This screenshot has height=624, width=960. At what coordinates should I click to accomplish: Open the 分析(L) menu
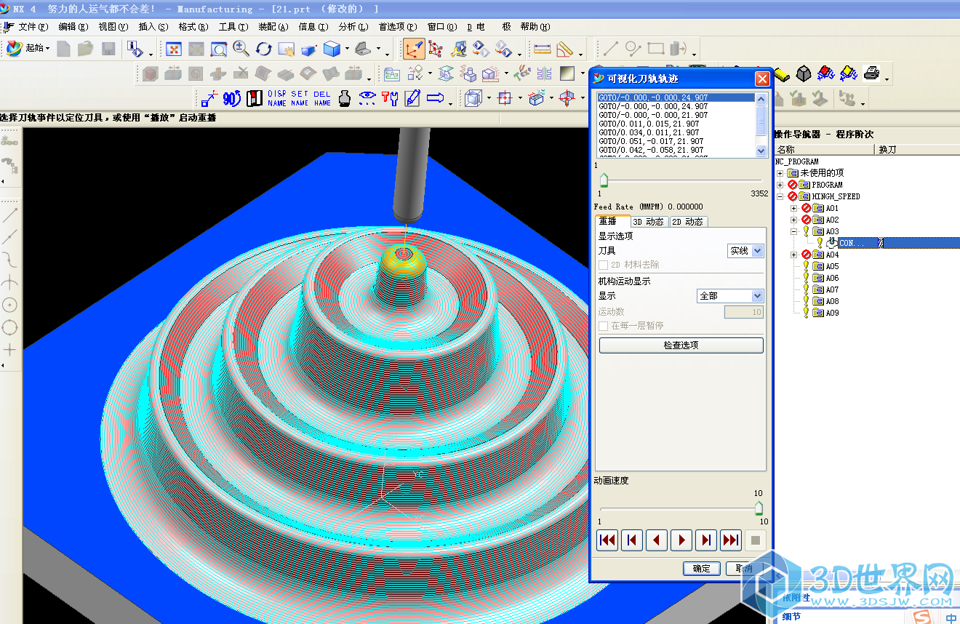tap(353, 27)
